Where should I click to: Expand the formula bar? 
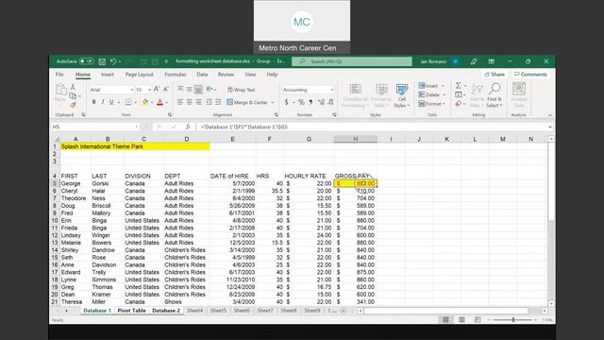(x=549, y=127)
